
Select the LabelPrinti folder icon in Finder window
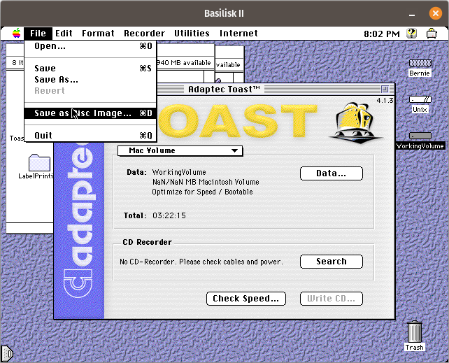(39, 162)
